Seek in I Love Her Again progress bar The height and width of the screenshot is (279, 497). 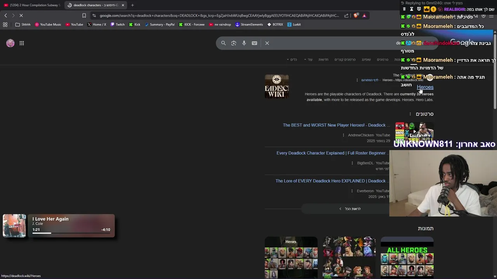71,233
